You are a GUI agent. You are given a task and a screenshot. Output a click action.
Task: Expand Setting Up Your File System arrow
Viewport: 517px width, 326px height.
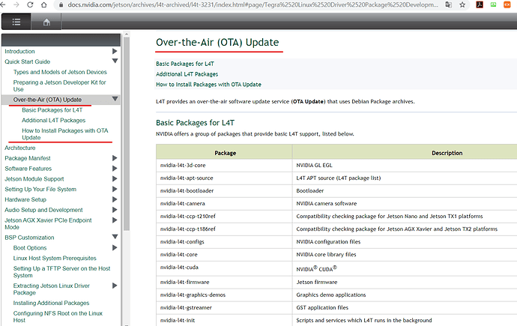(x=115, y=189)
